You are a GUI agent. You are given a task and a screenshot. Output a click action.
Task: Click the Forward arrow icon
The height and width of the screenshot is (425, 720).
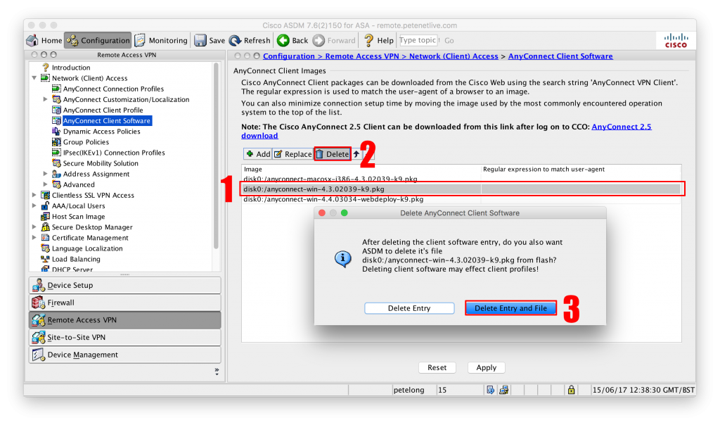319,40
